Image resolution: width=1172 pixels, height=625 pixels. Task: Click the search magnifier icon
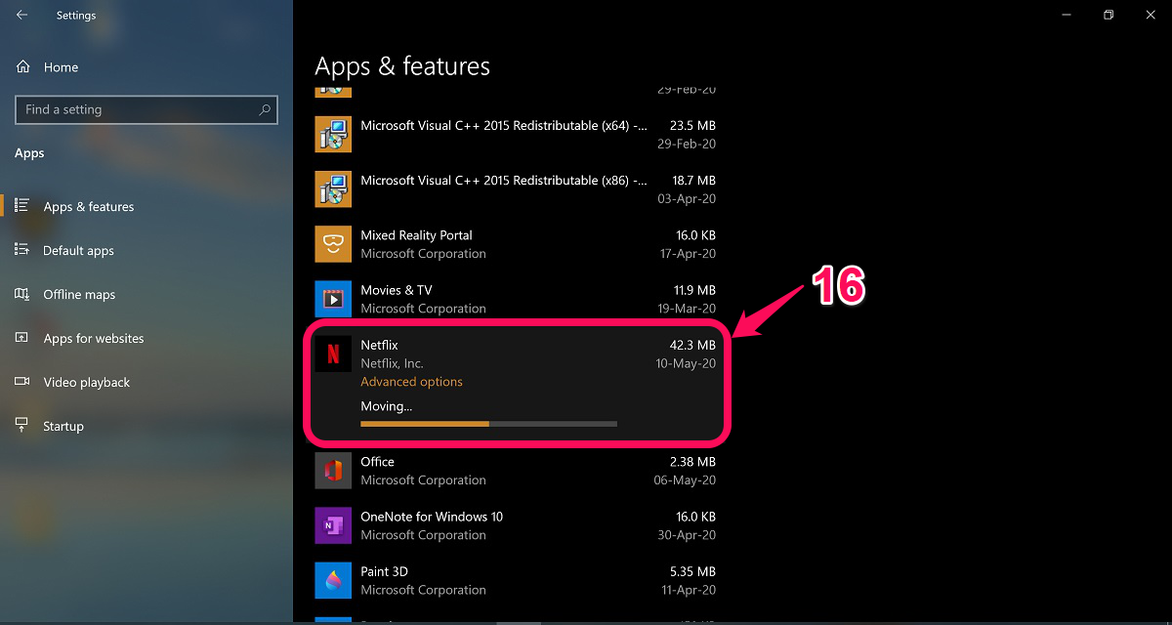pos(265,109)
